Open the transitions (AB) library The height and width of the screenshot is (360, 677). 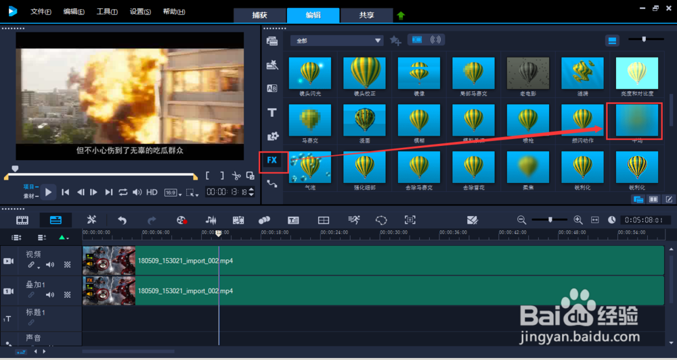272,88
